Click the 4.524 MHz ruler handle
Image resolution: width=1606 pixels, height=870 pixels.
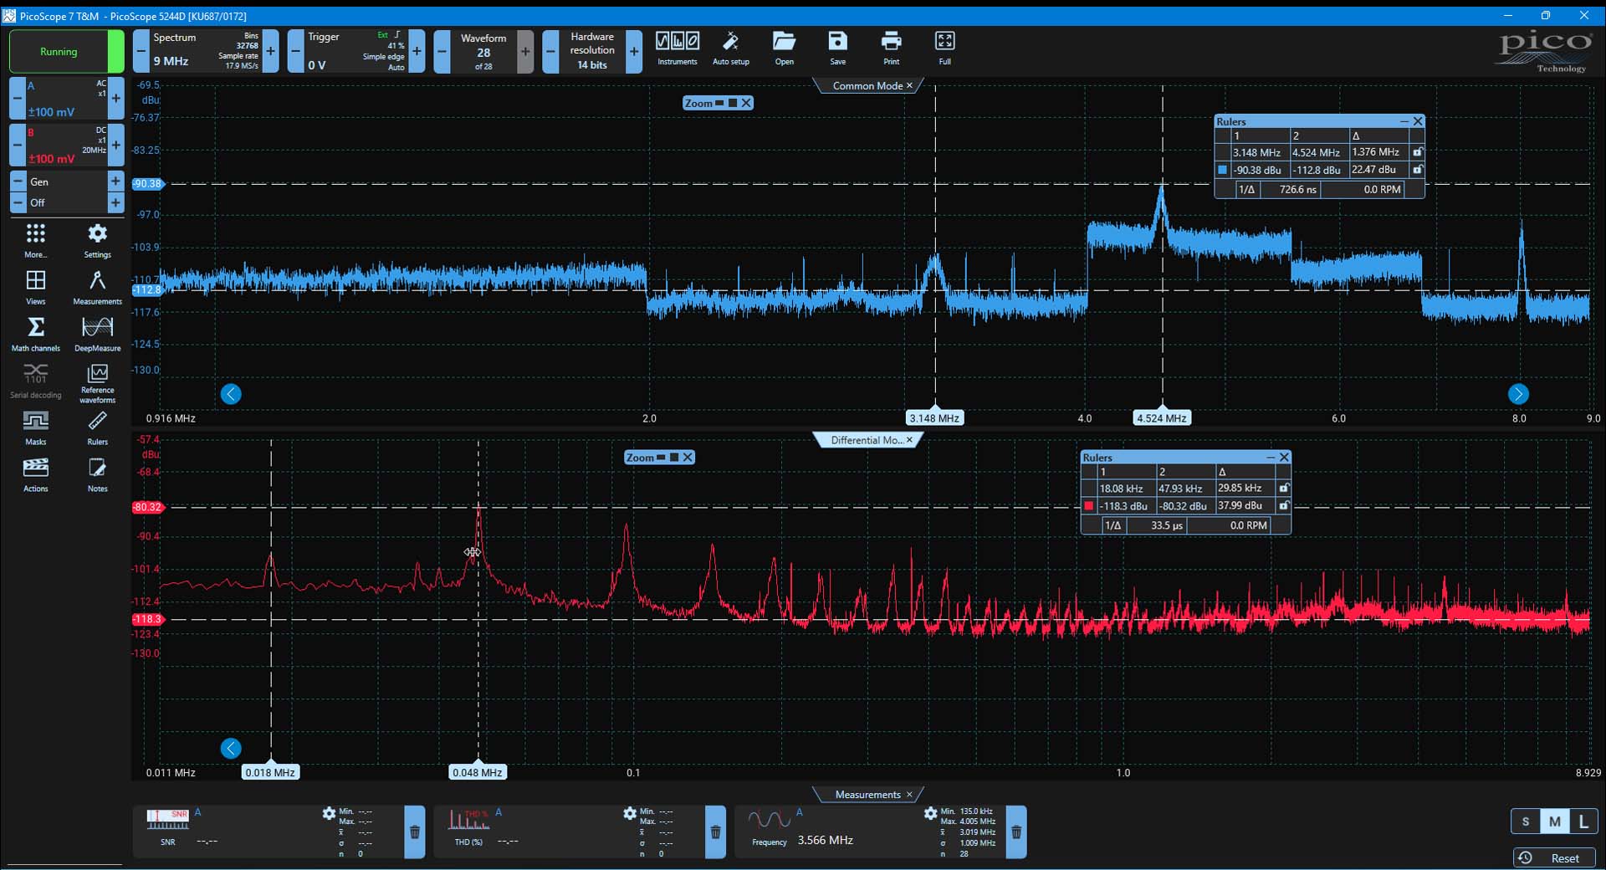pyautogui.click(x=1161, y=418)
